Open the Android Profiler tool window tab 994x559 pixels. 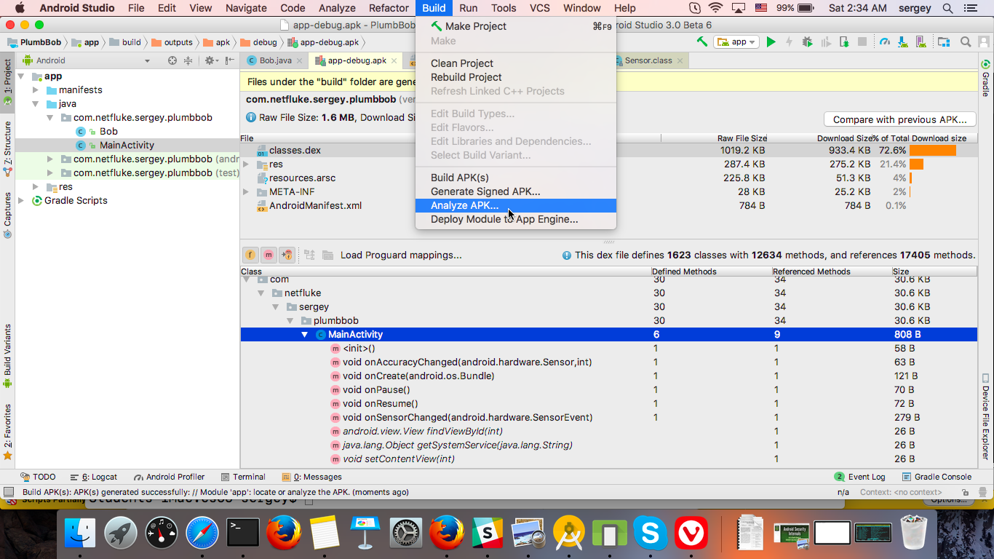(169, 477)
